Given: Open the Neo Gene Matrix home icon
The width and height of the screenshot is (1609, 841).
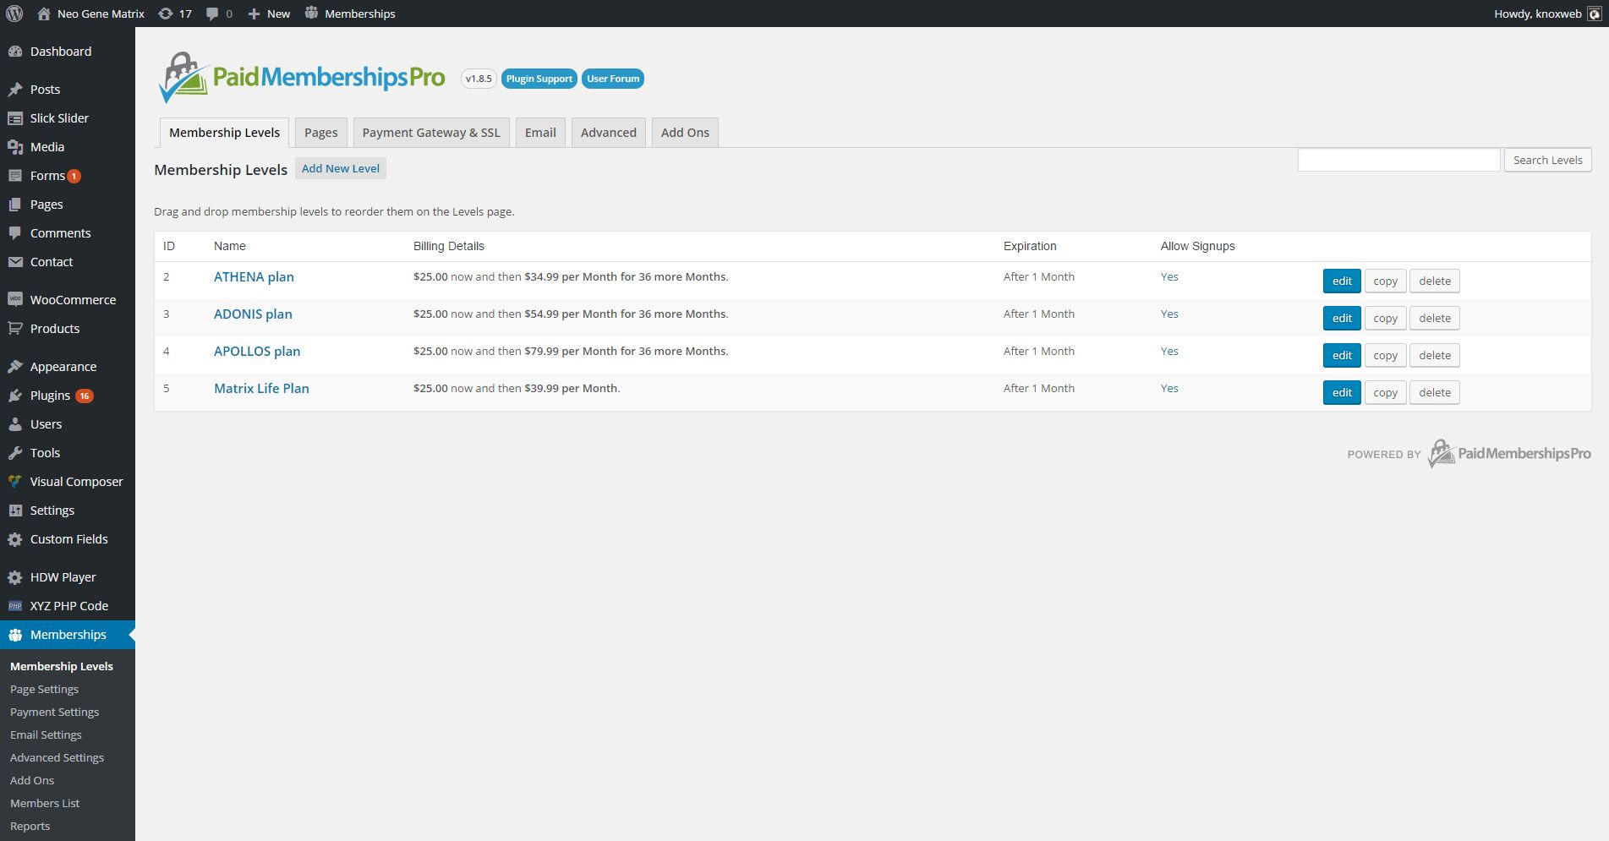Looking at the screenshot, I should click(x=44, y=14).
